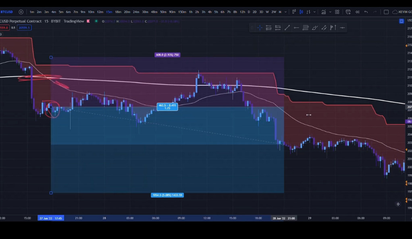Undo the last chart action
Screen dimensions: 412x239
(366, 12)
